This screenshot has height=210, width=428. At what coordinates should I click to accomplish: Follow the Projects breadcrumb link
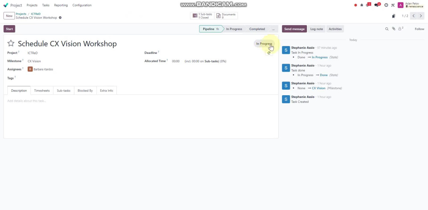click(21, 14)
